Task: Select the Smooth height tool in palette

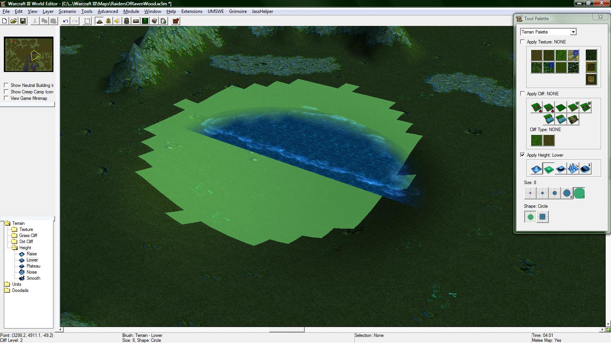Action: click(585, 168)
